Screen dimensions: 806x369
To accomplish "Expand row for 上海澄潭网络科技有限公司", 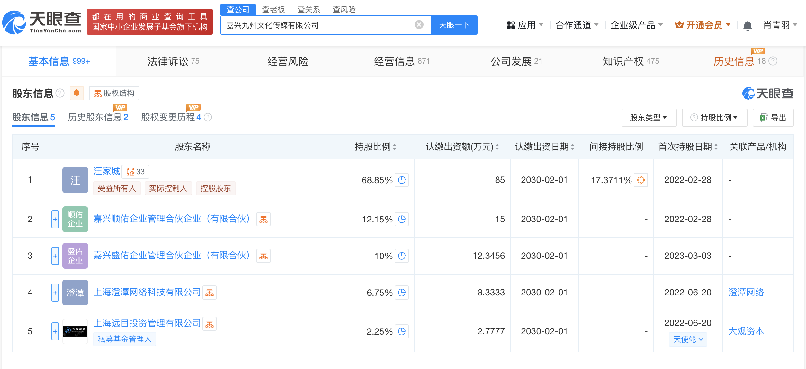I will tap(55, 292).
